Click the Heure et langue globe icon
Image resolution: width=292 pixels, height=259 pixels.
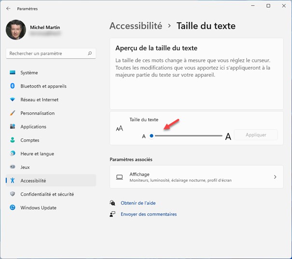pyautogui.click(x=13, y=154)
